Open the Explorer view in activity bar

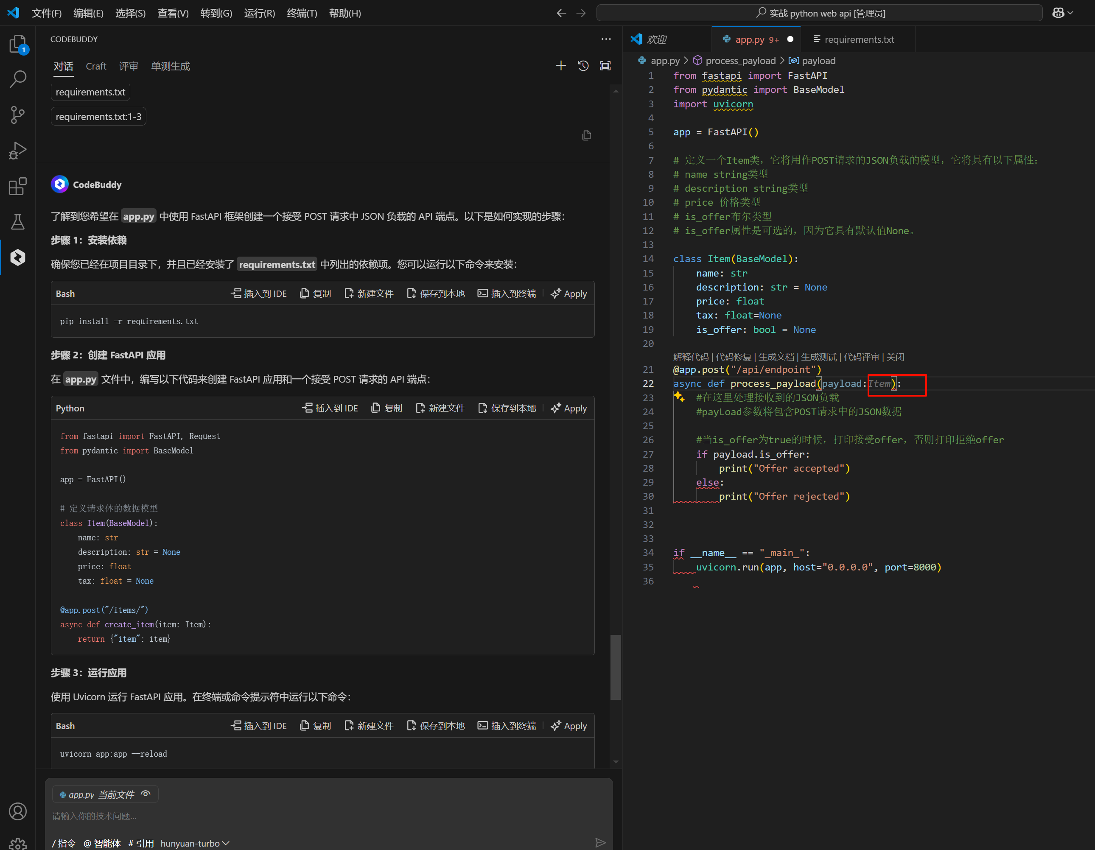point(17,44)
